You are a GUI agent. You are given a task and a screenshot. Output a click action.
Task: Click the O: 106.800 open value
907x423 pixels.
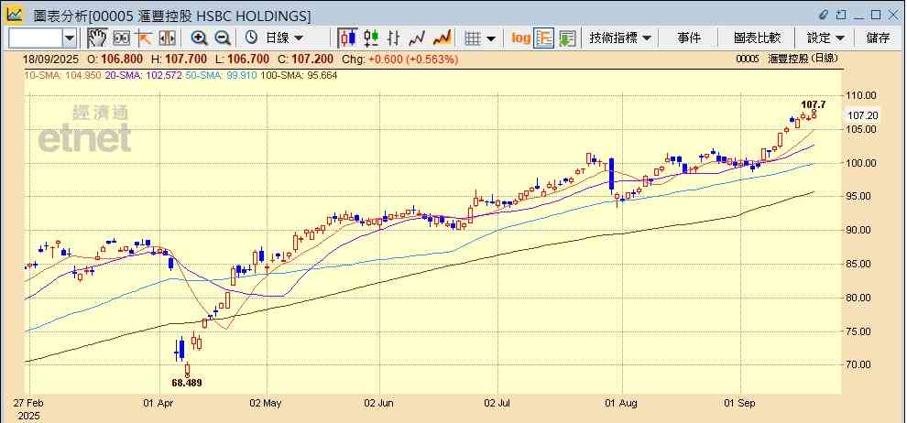[115, 59]
